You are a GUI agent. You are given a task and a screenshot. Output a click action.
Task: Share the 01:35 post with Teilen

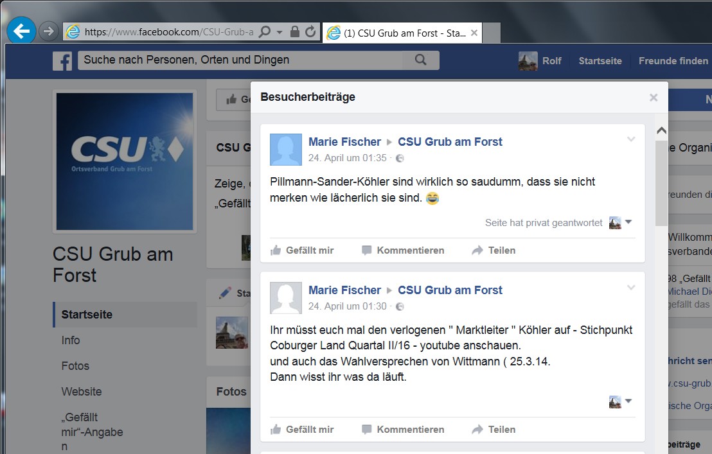click(494, 250)
